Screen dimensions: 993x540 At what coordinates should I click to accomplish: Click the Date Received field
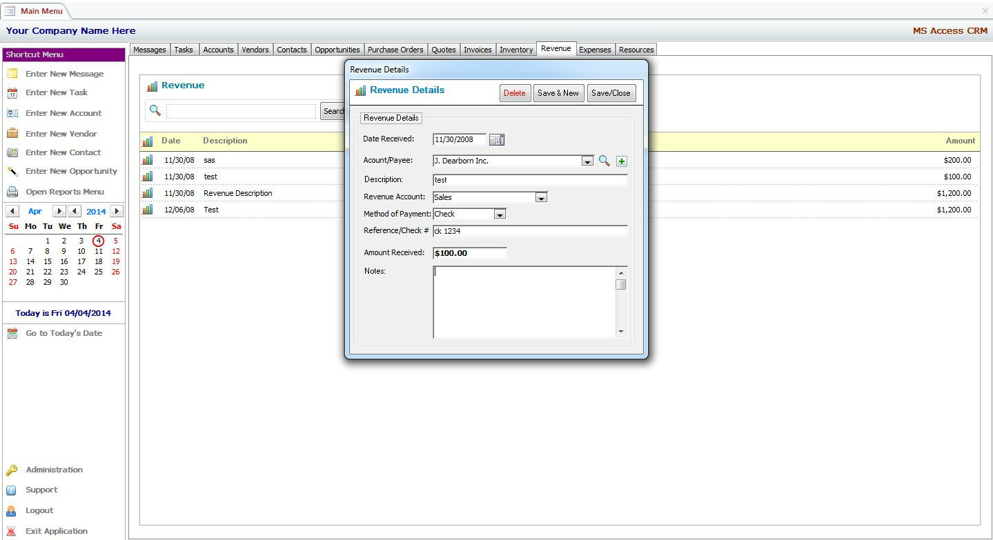(460, 139)
